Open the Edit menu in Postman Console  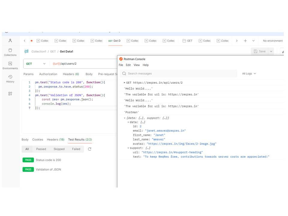[x=128, y=65]
